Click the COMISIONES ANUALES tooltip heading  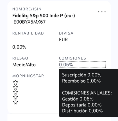pyautogui.click(x=87, y=93)
